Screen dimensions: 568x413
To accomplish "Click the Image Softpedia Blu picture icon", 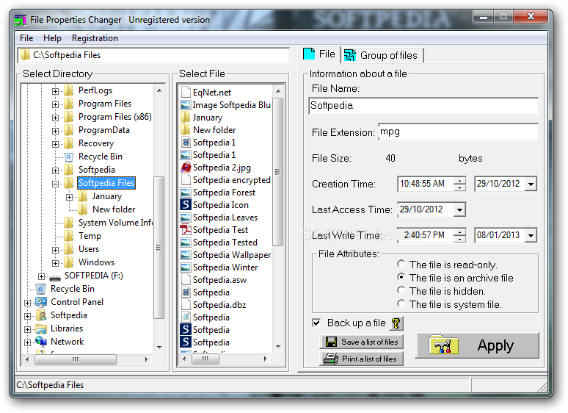I will tap(186, 105).
